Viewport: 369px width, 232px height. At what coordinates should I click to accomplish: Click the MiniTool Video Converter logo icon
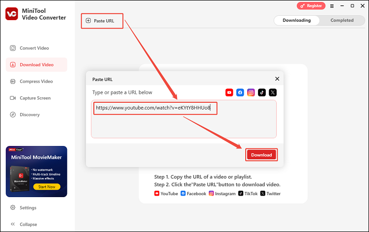coord(11,14)
